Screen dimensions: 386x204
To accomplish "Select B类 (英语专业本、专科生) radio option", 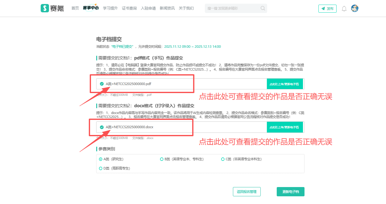I will pyautogui.click(x=162, y=159).
